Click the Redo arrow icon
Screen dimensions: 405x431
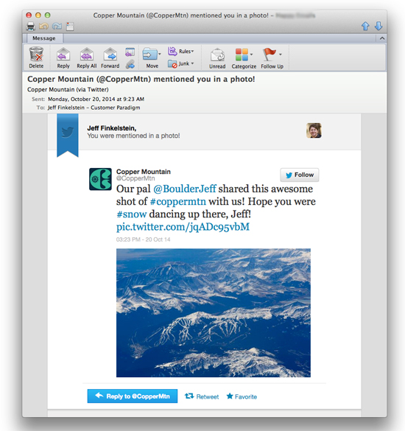pos(57,26)
